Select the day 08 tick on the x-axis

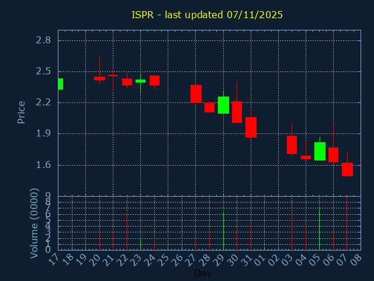pyautogui.click(x=356, y=258)
